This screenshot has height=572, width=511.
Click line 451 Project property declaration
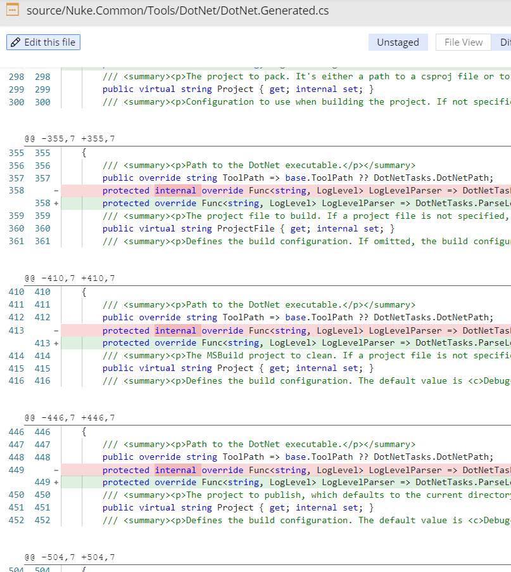pos(238,508)
